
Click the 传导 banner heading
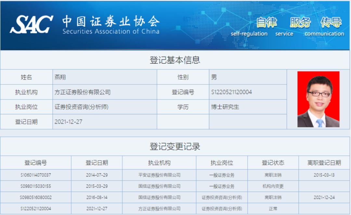pos(331,22)
